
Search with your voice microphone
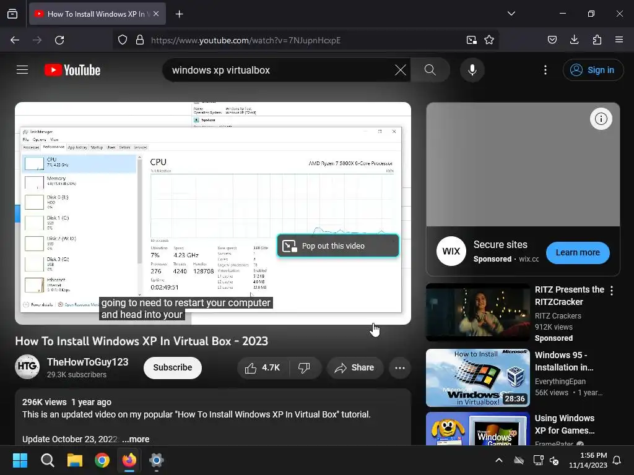pyautogui.click(x=472, y=70)
